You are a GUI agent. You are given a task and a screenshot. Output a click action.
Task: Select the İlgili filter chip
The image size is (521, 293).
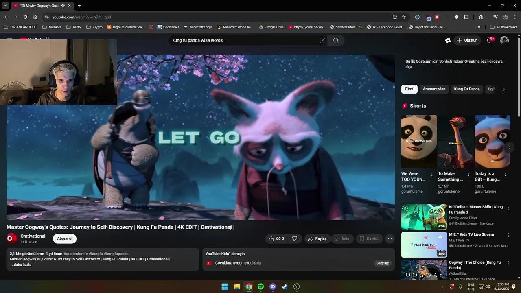click(x=492, y=89)
